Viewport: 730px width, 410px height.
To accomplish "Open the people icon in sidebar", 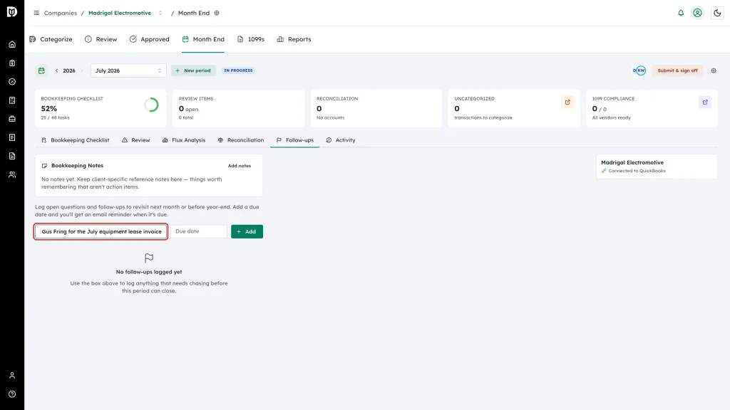I will click(12, 175).
